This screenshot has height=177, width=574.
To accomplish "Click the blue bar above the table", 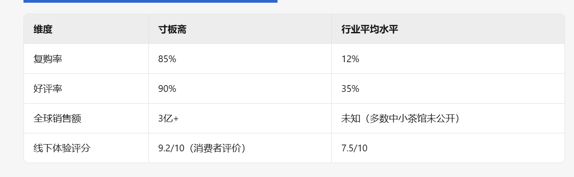I will point(150,1).
